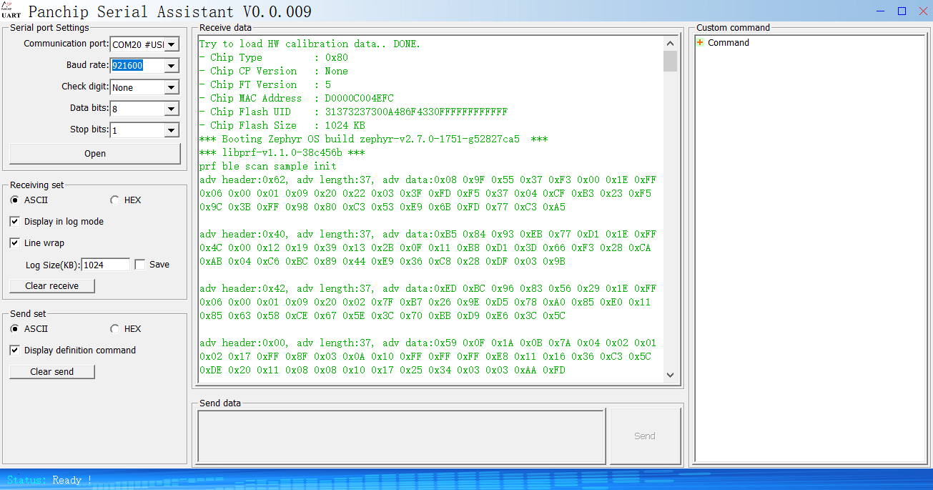Select the Command tree item
933x490 pixels.
click(729, 43)
